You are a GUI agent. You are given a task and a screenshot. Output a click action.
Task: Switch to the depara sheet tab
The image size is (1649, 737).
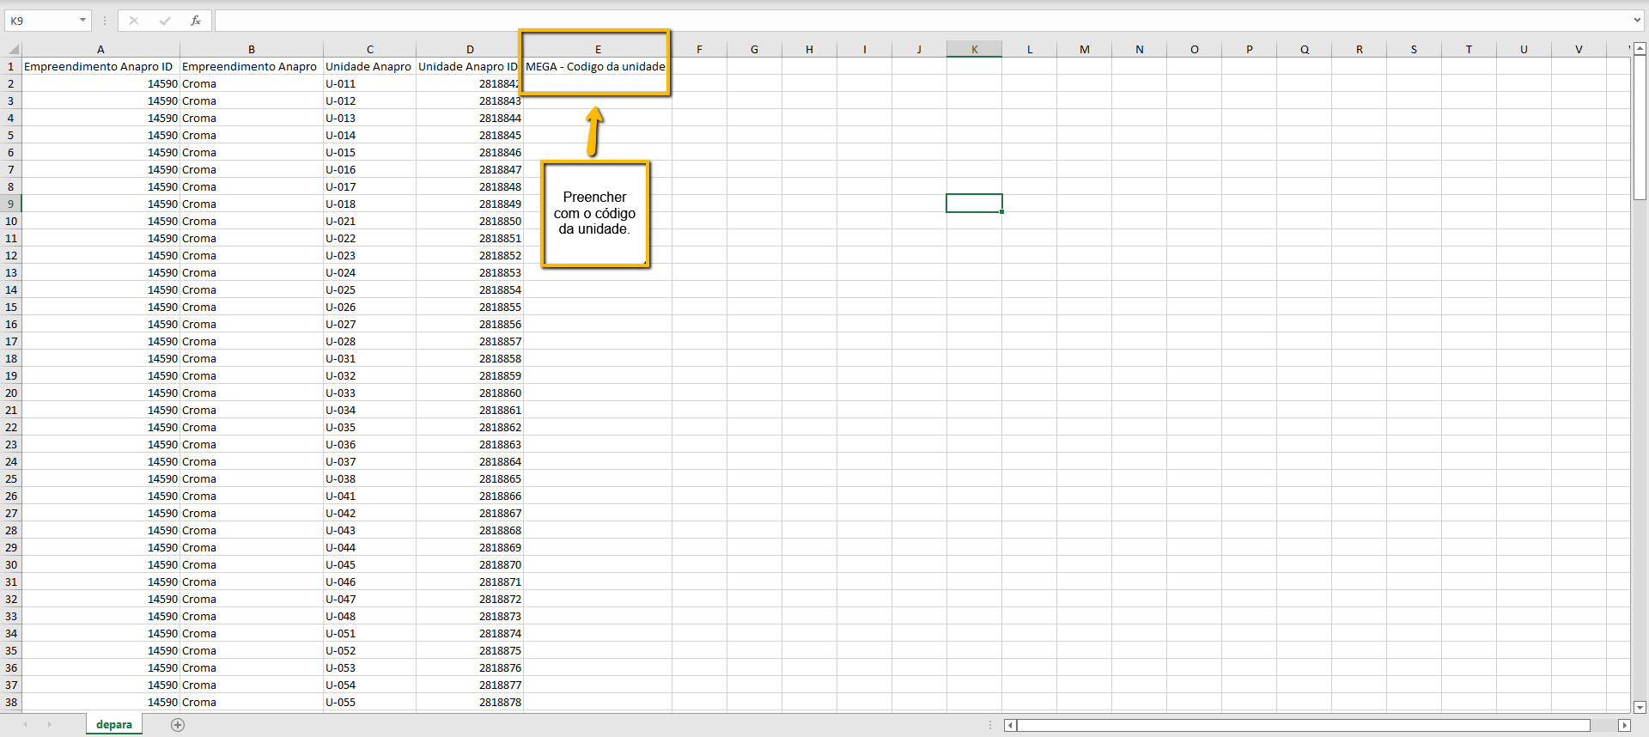[x=114, y=725]
